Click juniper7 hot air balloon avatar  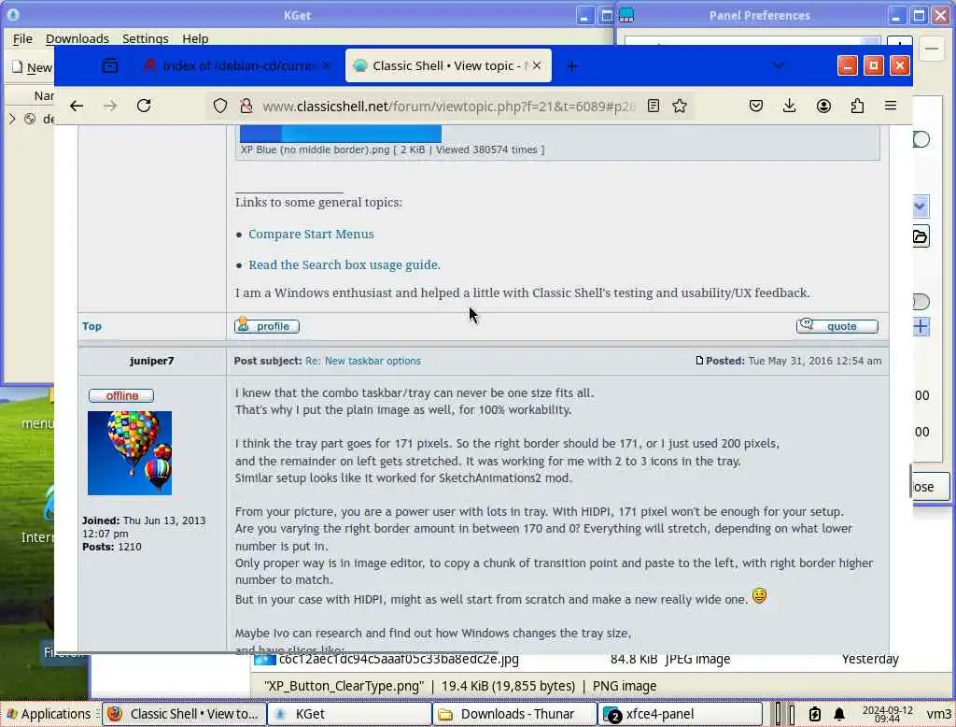[x=129, y=452]
